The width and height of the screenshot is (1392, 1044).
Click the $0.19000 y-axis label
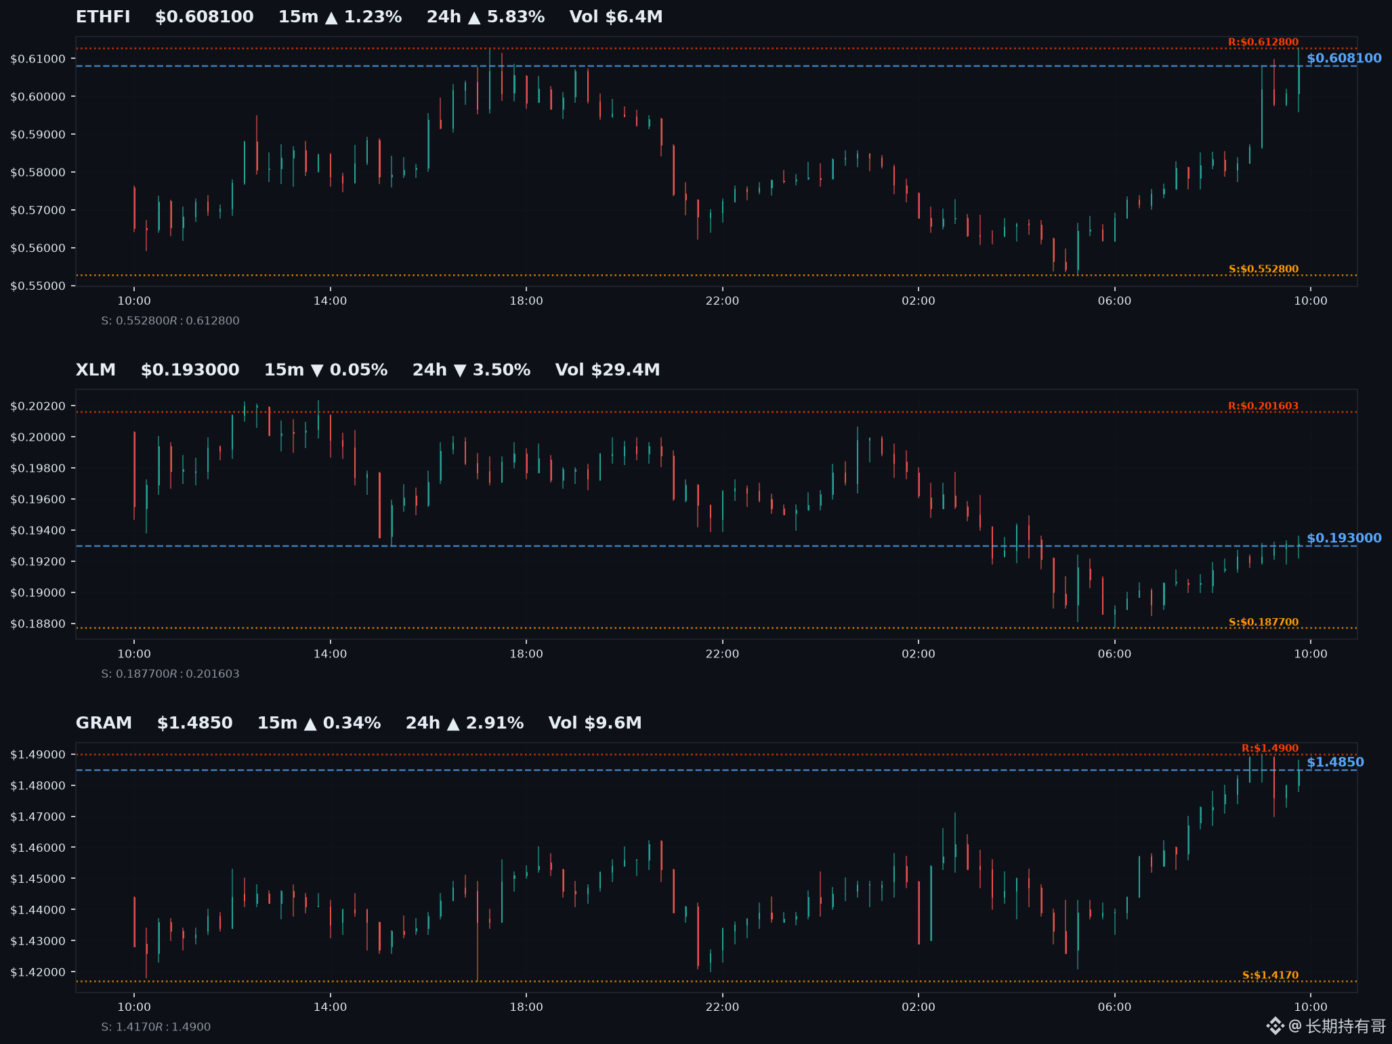pos(38,593)
